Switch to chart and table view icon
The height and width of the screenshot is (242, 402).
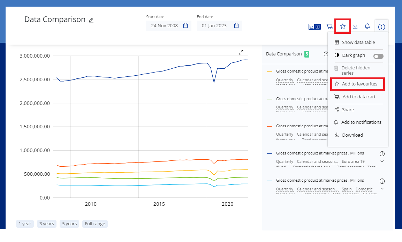click(x=314, y=27)
